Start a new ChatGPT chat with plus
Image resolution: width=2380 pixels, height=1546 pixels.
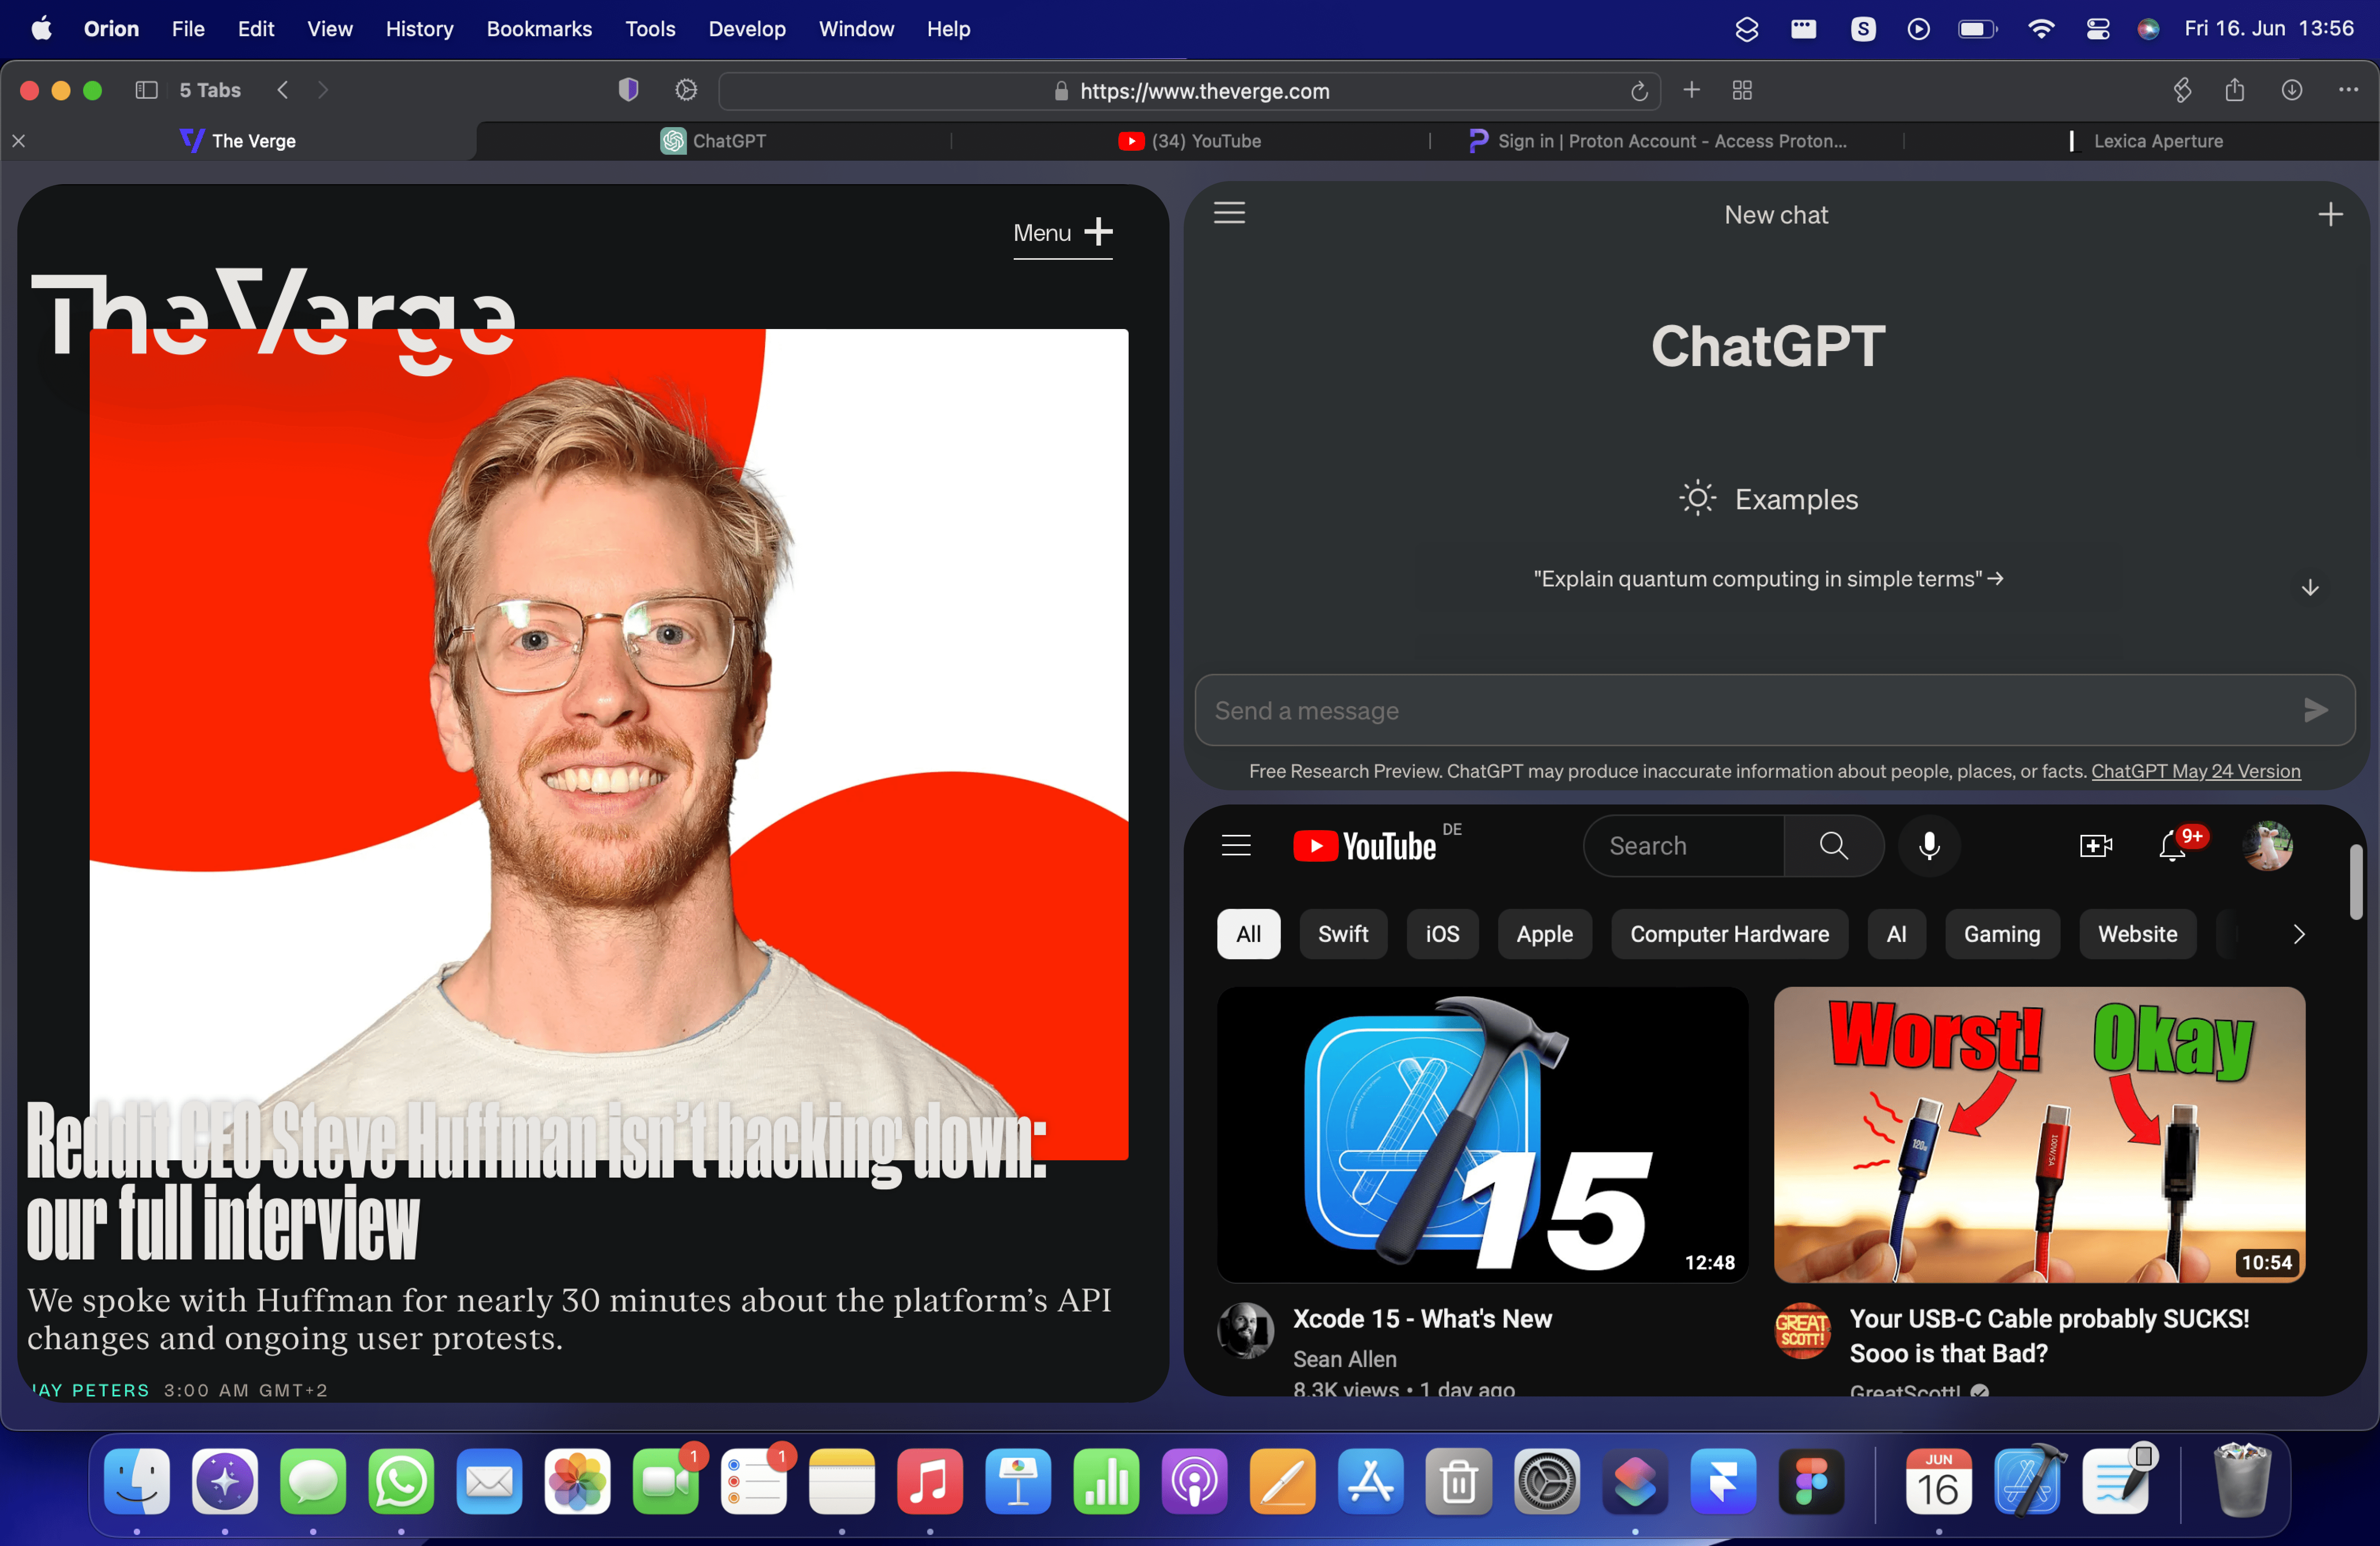click(2330, 214)
